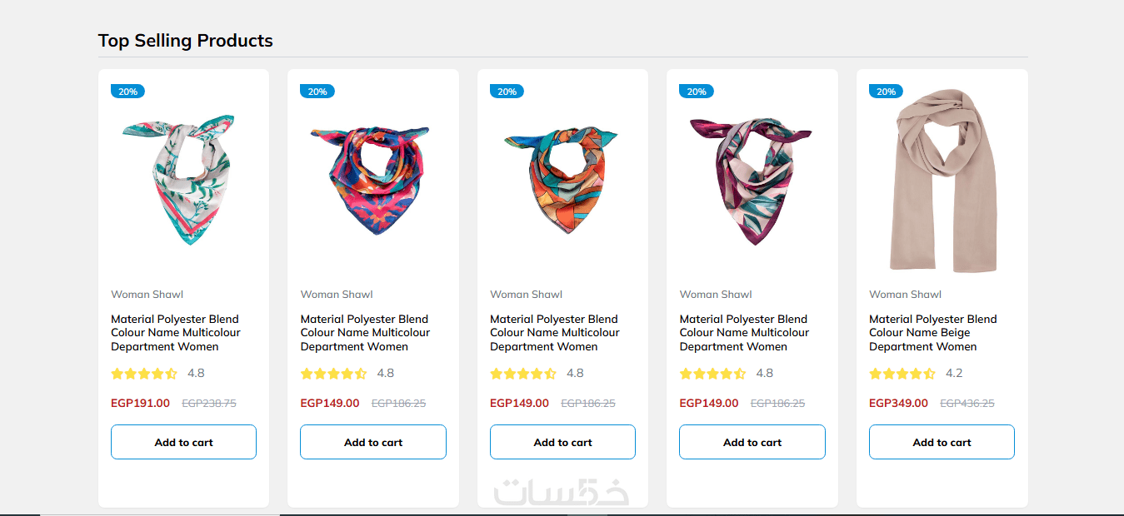
Task: Click the star rating of the first shawl
Action: (x=144, y=374)
